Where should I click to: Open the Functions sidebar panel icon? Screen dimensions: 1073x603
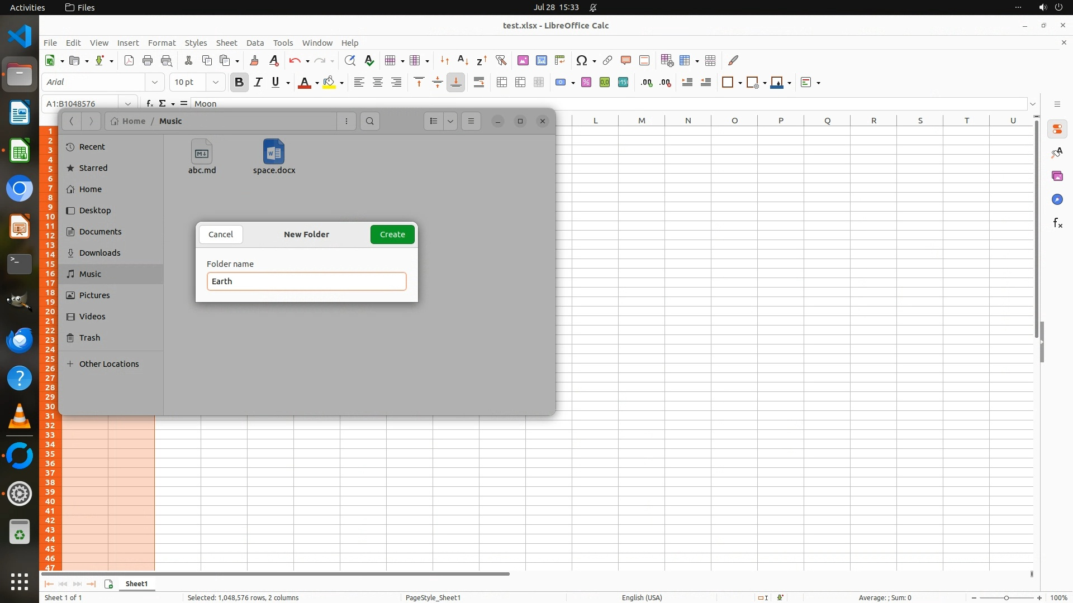click(x=1057, y=223)
